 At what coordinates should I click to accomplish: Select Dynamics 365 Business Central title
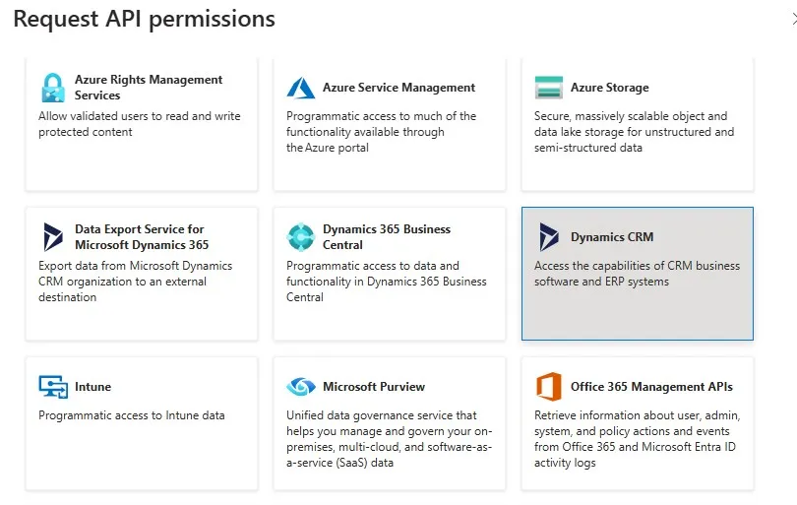tap(387, 237)
